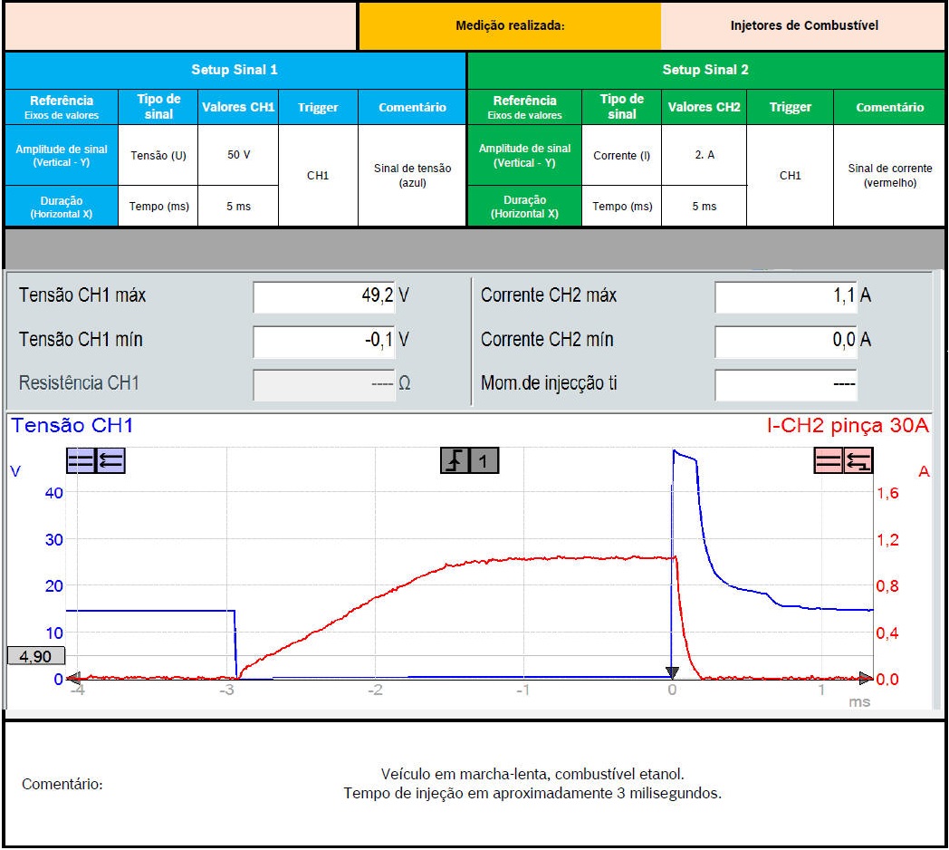Click right arrow at time axis end
This screenshot has width=949, height=850.
click(x=867, y=677)
